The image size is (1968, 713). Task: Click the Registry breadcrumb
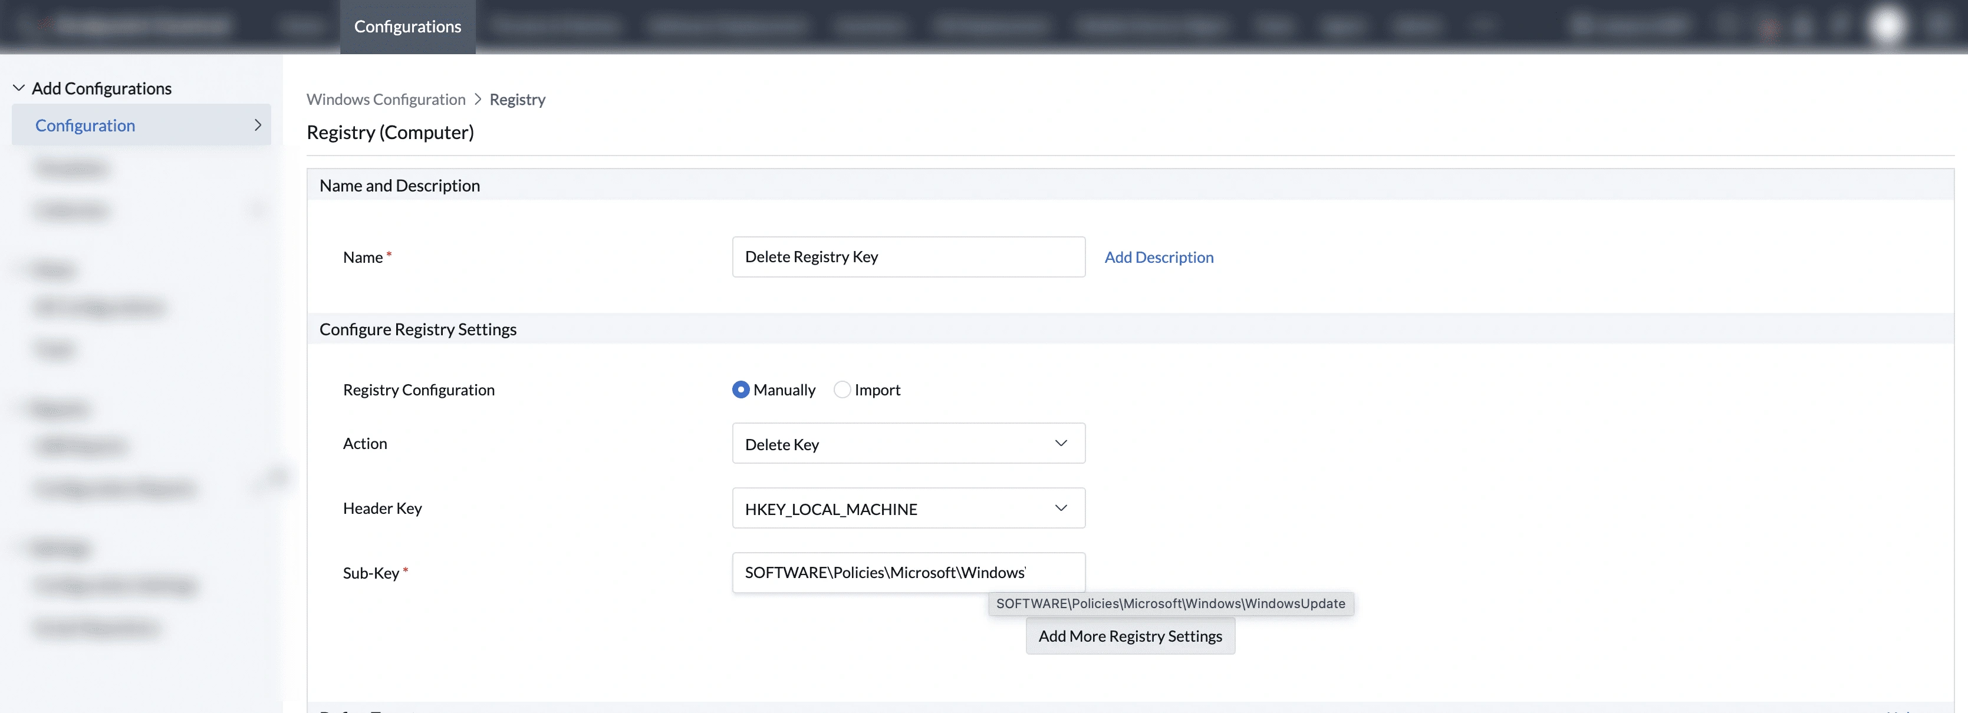517,99
